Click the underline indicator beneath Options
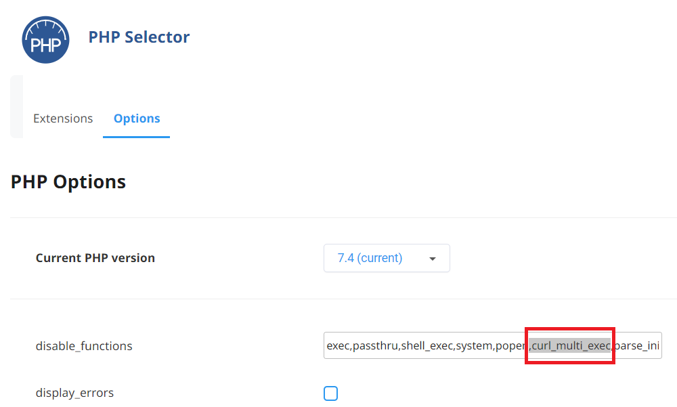 click(136, 137)
